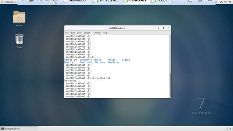Click the Templates directory name
This screenshot has height=131, width=233.
(113, 63)
